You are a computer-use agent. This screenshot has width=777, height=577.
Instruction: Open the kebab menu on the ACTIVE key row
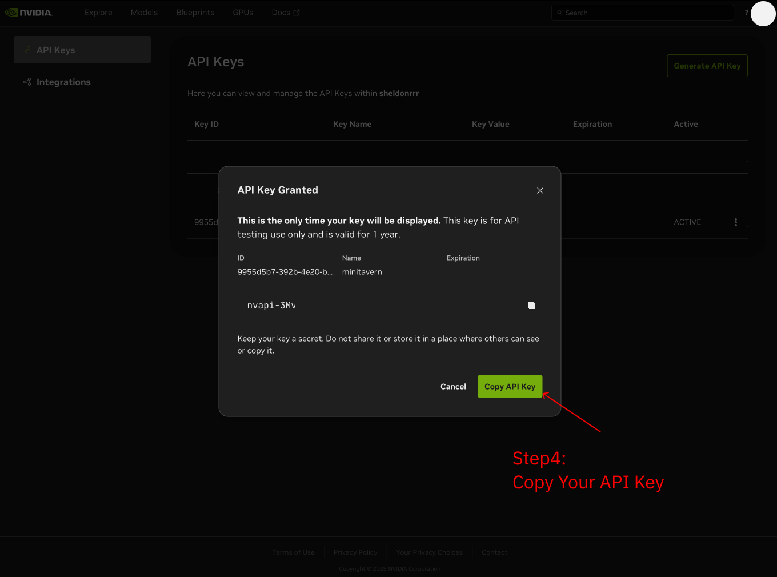[735, 222]
